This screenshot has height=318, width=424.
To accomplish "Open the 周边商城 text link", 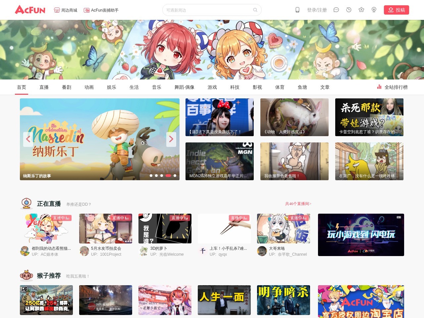I will [x=69, y=10].
